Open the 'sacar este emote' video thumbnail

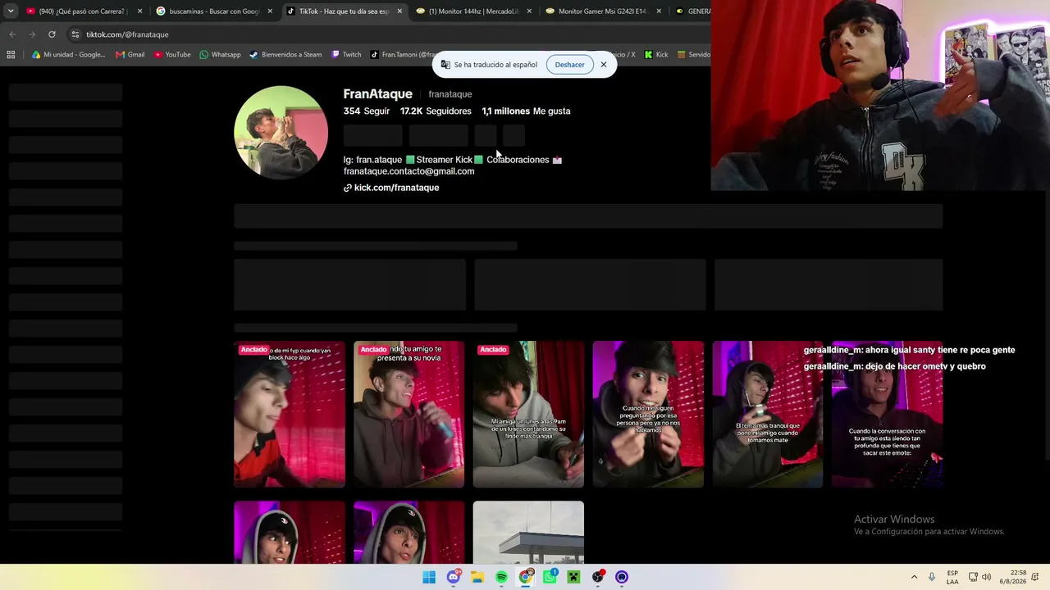pyautogui.click(x=887, y=415)
